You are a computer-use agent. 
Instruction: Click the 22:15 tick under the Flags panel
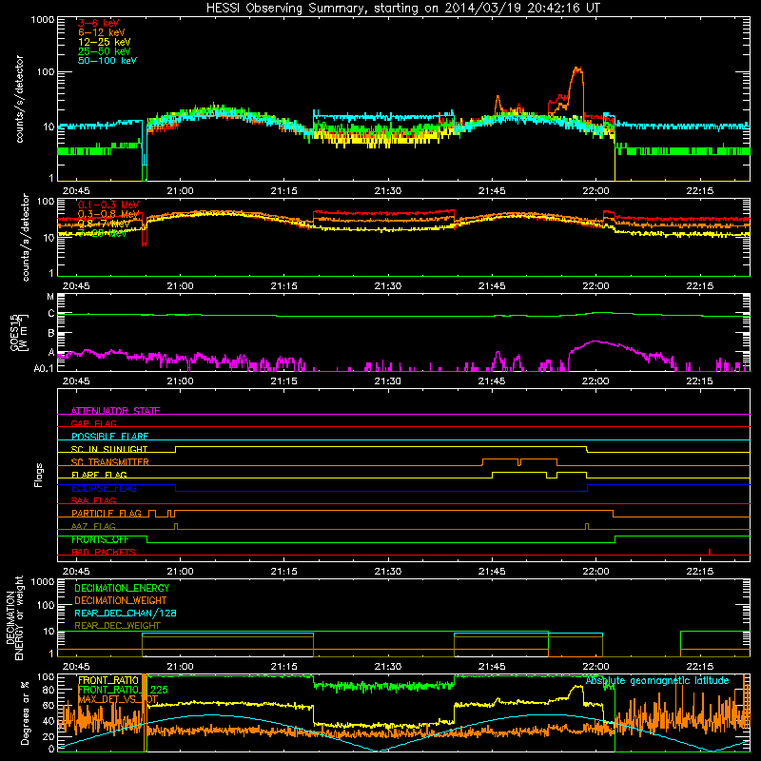(x=700, y=572)
